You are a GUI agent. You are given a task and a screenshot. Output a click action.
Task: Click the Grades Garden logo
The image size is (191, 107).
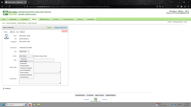[10, 13]
